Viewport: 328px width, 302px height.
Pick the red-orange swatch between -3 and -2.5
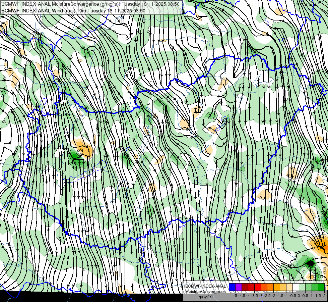(264, 287)
